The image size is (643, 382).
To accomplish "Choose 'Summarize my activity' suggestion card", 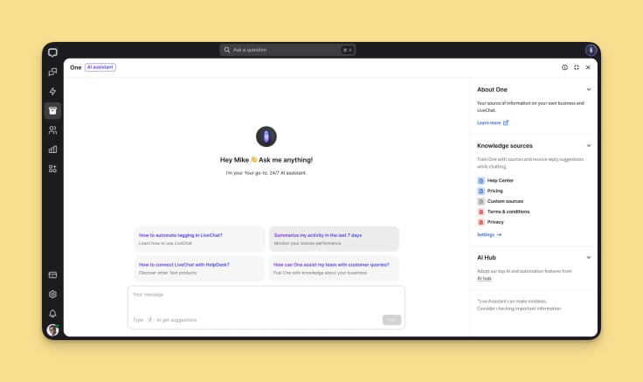I will tap(333, 239).
